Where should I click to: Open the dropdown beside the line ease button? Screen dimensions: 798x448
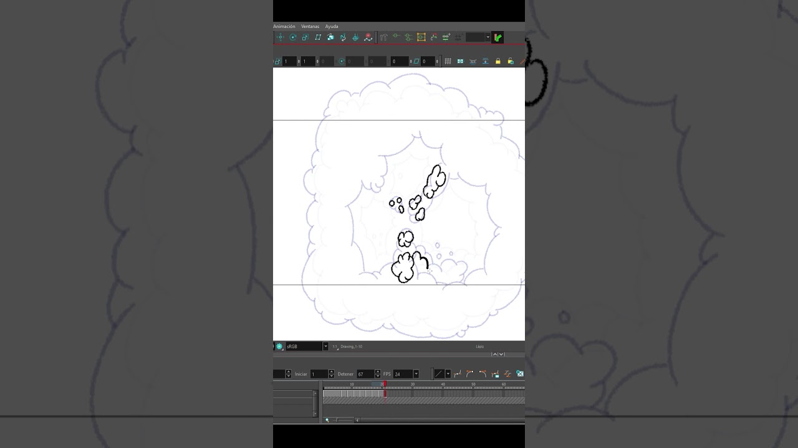point(448,374)
